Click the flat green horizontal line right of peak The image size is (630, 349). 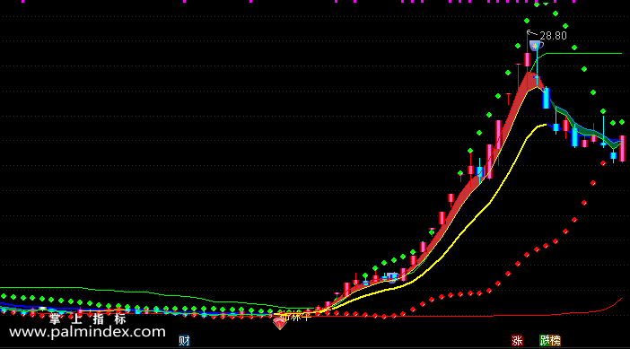583,54
